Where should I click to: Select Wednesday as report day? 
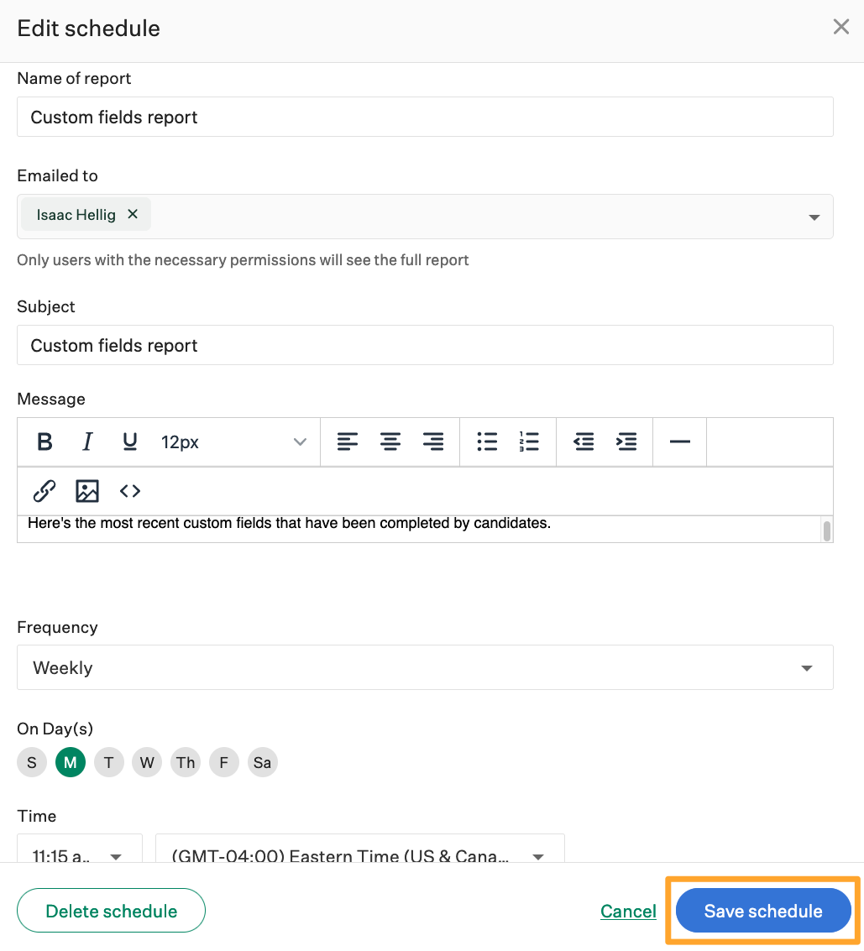[147, 762]
